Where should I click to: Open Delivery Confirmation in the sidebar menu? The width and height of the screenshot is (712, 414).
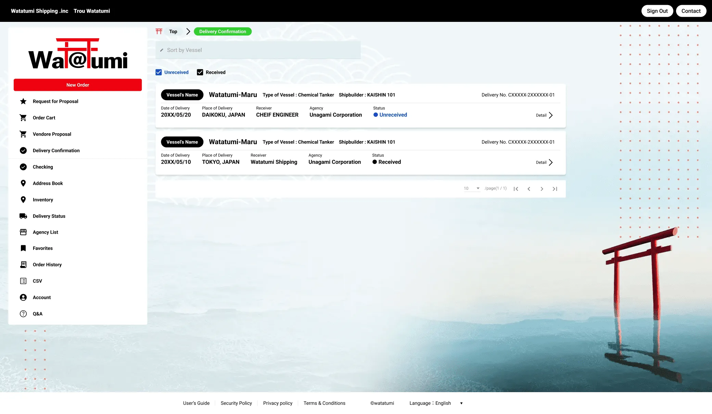56,151
